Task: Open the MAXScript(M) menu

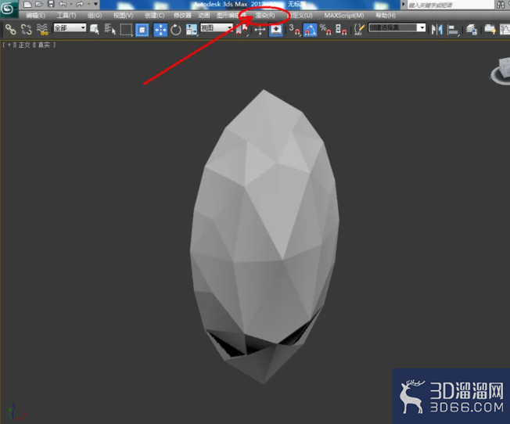Action: coord(344,16)
